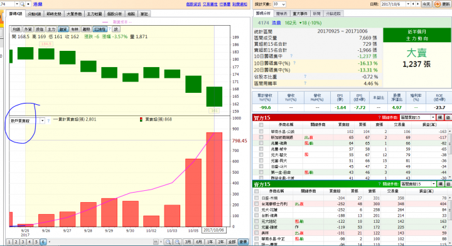Image resolution: width=452 pixels, height=246 pixels.
Task: Click the 今天 button
Action: [426, 4]
